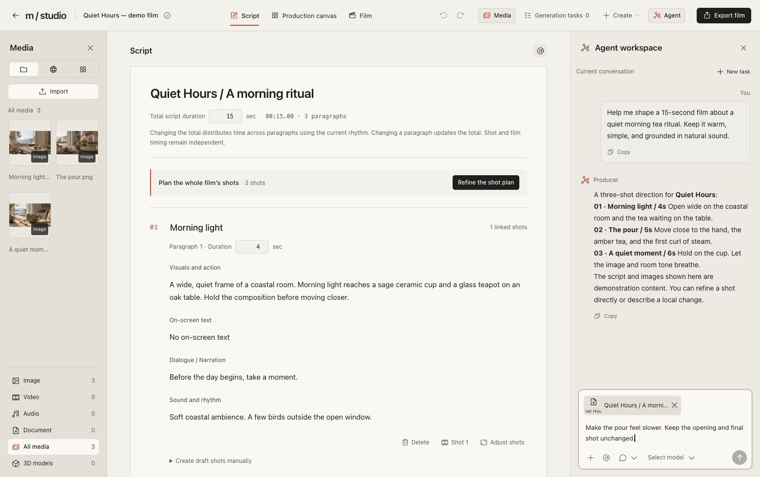760x477 pixels.
Task: Open the Create dropdown menu
Action: [x=621, y=16]
